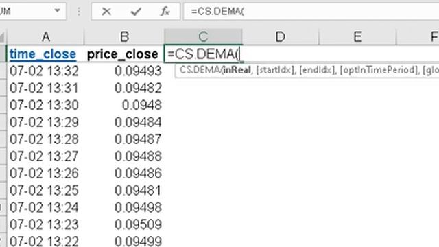Select cell with time 07-02 13:30

45,105
